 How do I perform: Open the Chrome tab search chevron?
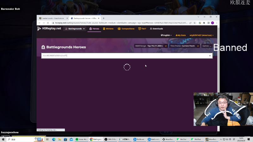(x=199, y=17)
